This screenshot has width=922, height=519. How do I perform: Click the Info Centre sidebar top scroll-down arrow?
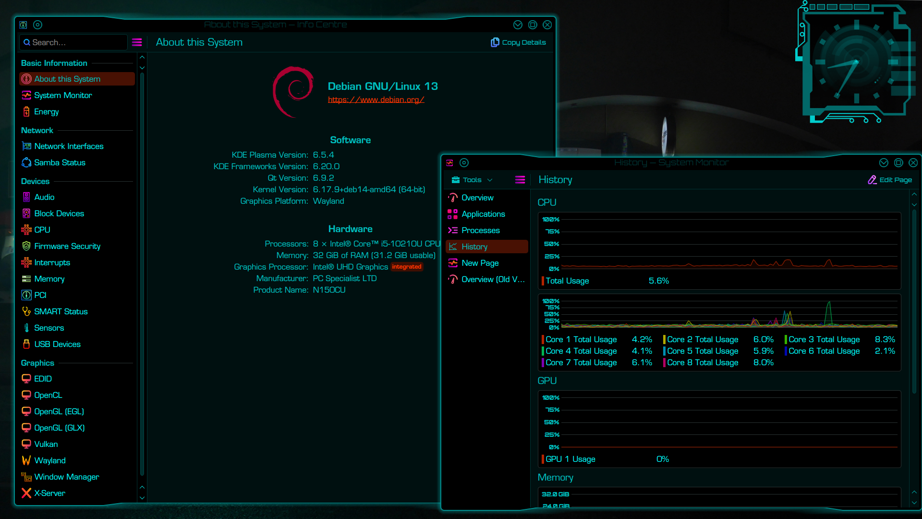point(142,68)
